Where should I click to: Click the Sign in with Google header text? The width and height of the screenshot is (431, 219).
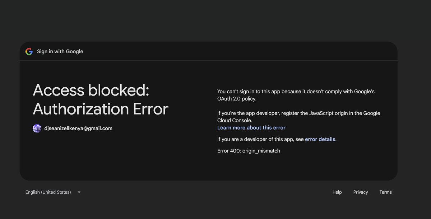tap(60, 52)
